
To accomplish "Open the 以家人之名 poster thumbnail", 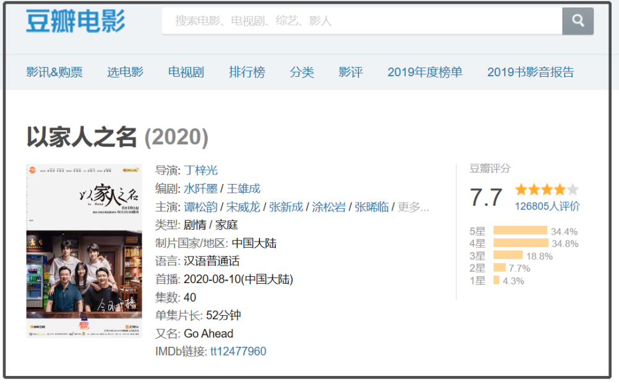I will point(84,251).
